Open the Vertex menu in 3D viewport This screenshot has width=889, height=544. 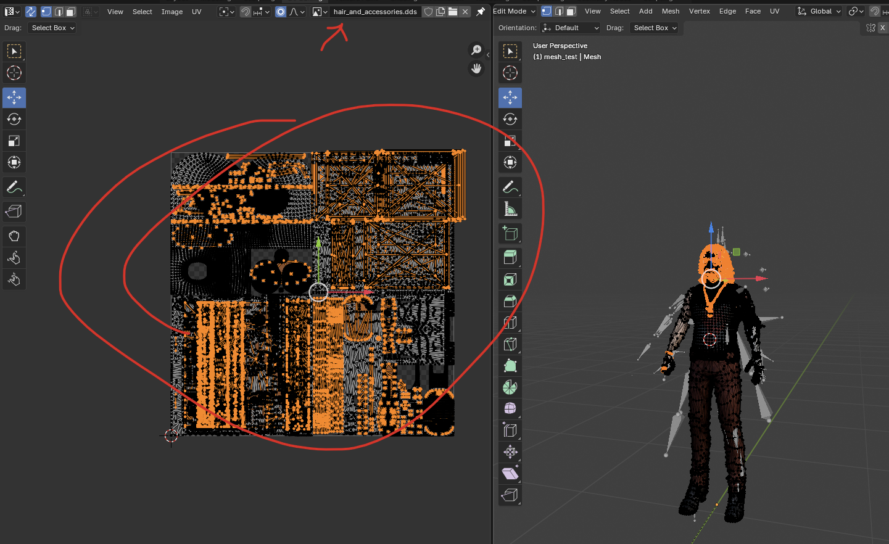700,11
